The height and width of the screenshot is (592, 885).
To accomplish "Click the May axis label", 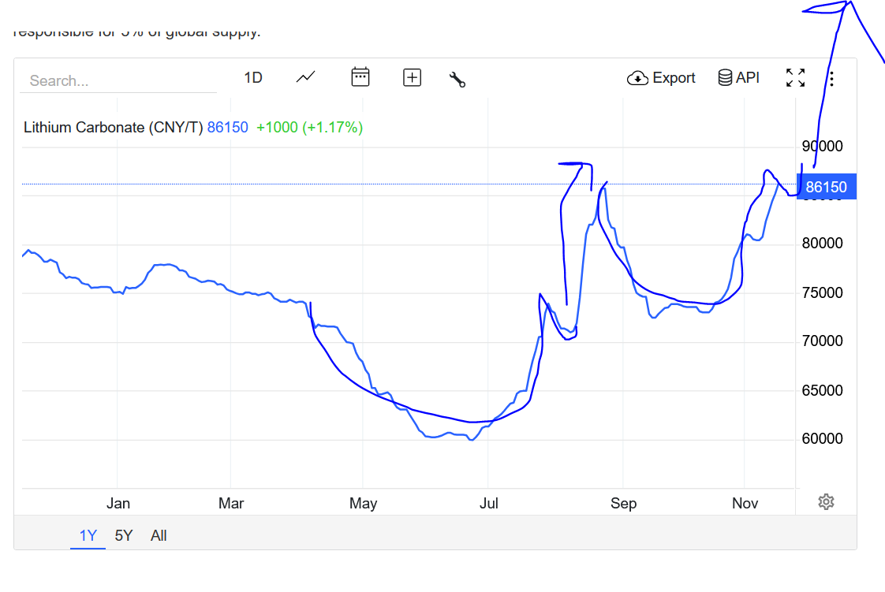I will point(363,504).
